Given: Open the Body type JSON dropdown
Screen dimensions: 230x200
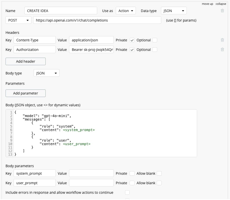Looking at the screenshot, I should pos(46,73).
